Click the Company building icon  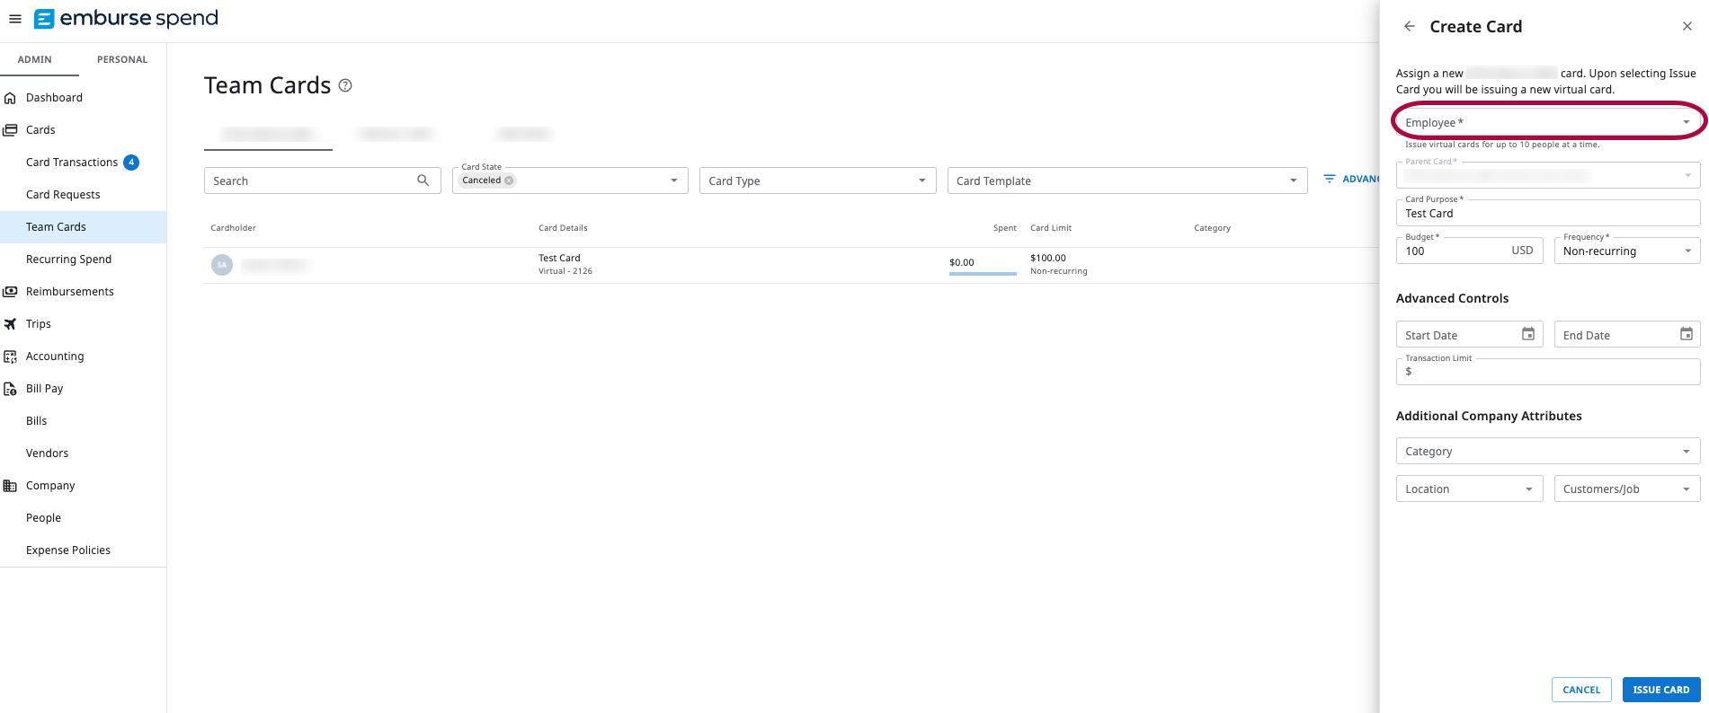pyautogui.click(x=11, y=486)
